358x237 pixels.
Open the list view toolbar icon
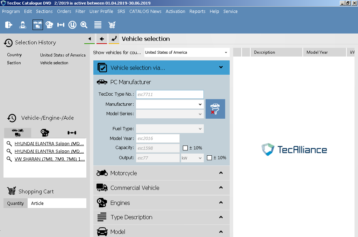pyautogui.click(x=98, y=25)
